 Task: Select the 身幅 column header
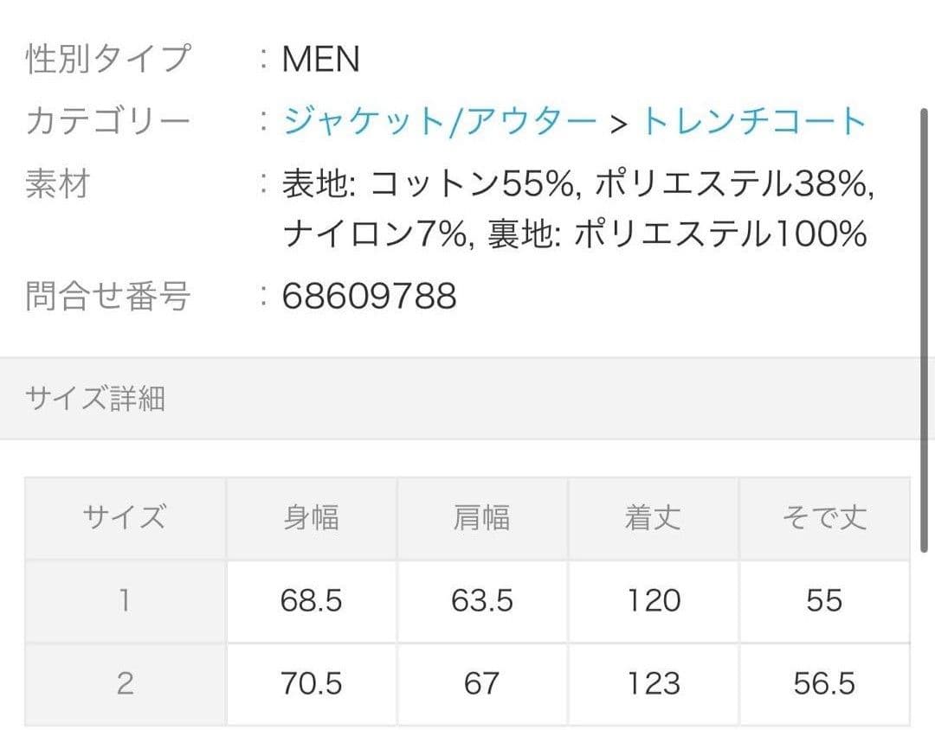311,518
